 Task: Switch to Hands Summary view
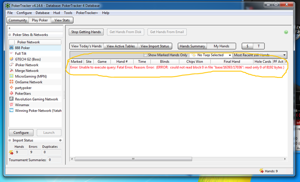(192, 46)
